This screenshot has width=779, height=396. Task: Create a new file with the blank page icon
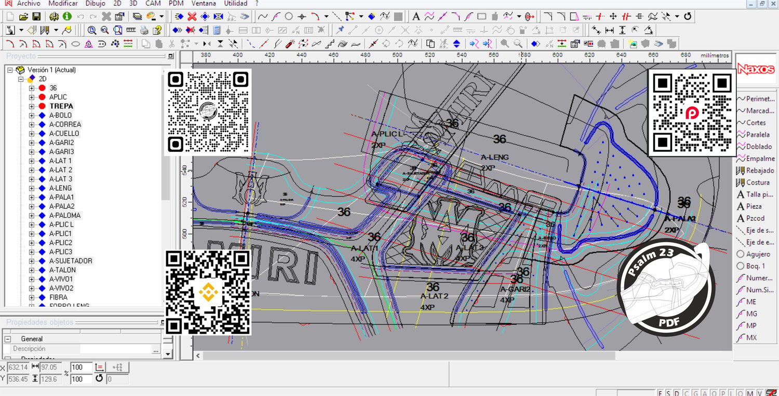click(11, 17)
